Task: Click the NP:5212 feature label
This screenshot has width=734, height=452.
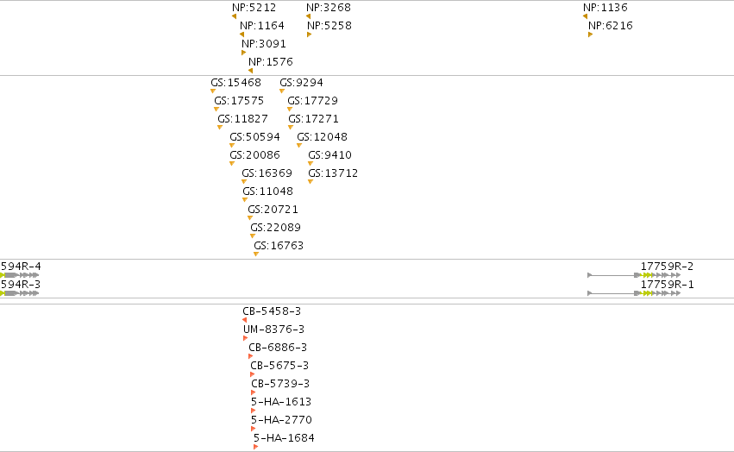Action: 254,8
